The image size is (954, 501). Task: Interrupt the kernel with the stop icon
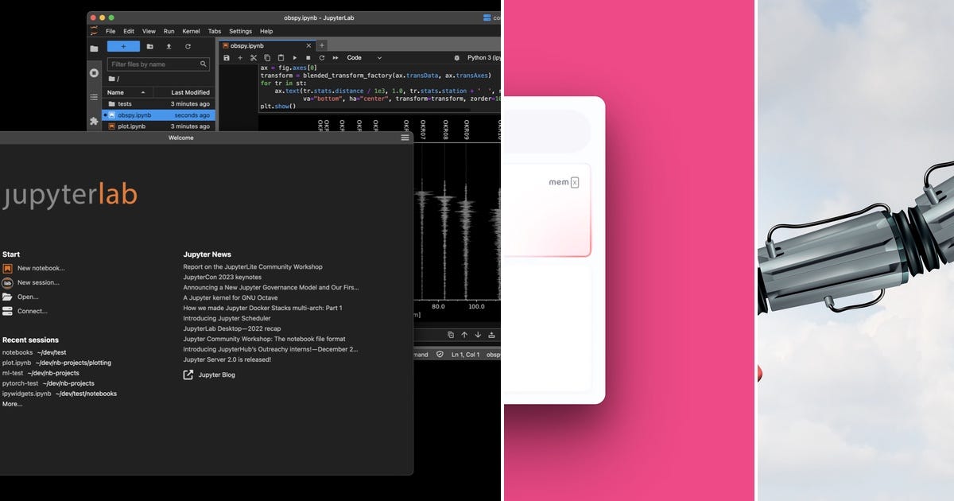(x=308, y=57)
